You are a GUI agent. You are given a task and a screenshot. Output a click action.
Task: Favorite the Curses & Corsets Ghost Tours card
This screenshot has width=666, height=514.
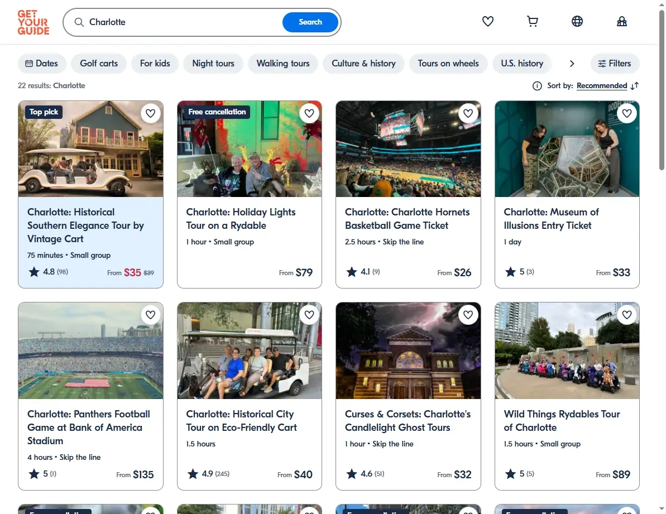468,315
